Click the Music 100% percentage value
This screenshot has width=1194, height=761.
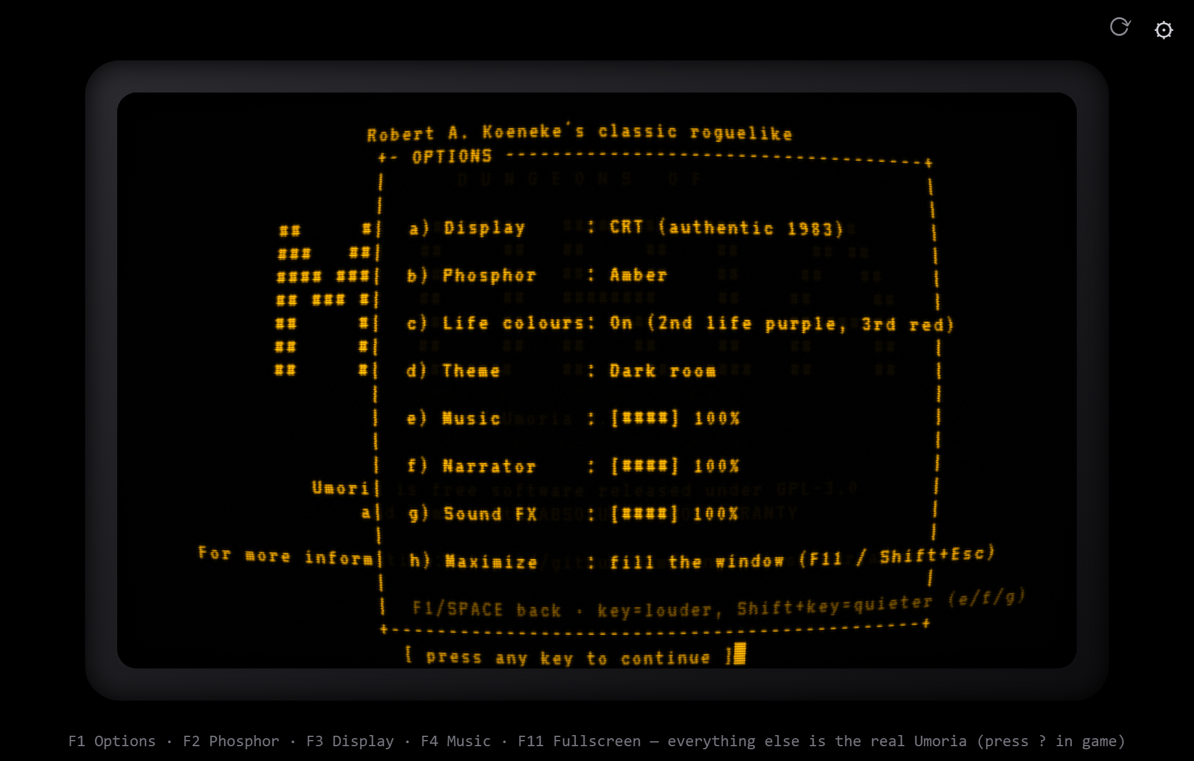point(717,418)
